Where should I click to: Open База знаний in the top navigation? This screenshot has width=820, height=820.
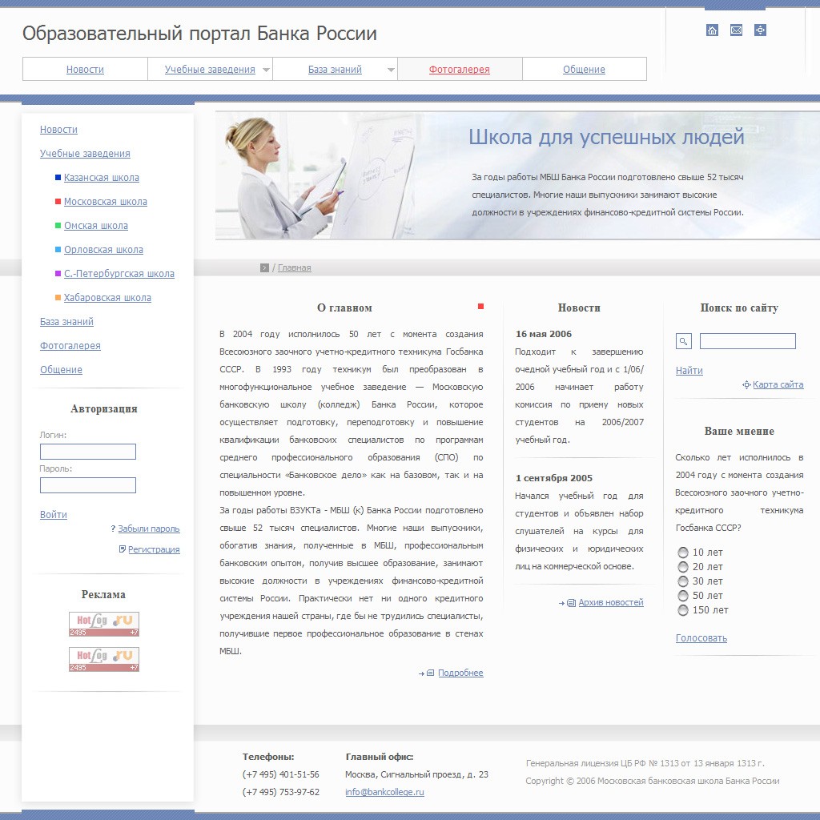point(335,70)
